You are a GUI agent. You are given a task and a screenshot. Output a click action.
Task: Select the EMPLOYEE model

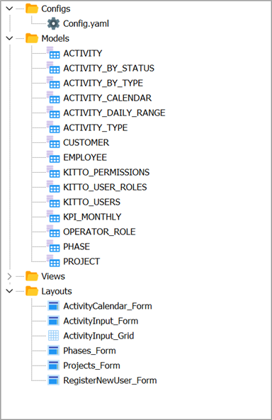click(x=85, y=157)
